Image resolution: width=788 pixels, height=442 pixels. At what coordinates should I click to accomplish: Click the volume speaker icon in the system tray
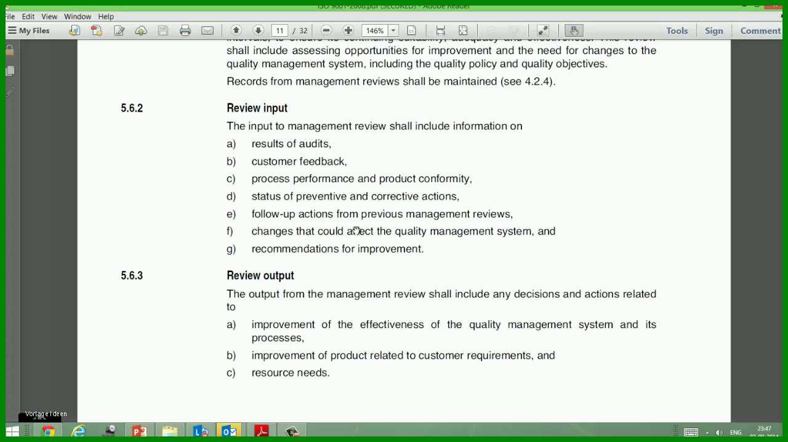pyautogui.click(x=719, y=433)
